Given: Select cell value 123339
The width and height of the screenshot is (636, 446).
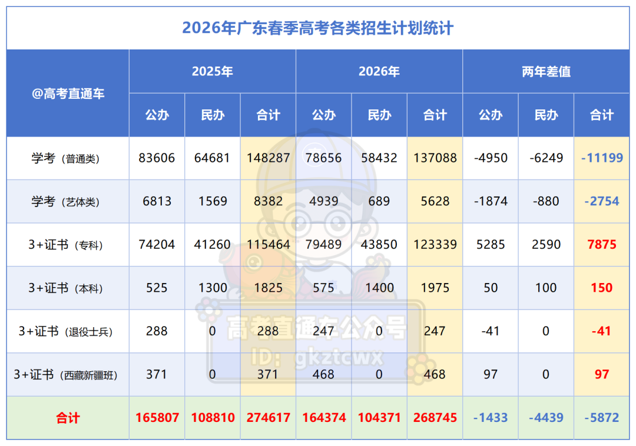Looking at the screenshot, I should point(435,245).
